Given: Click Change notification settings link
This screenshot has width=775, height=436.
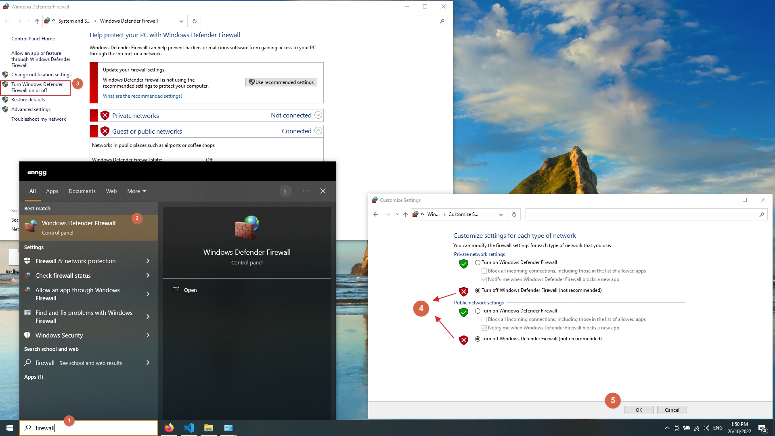Looking at the screenshot, I should tap(41, 75).
